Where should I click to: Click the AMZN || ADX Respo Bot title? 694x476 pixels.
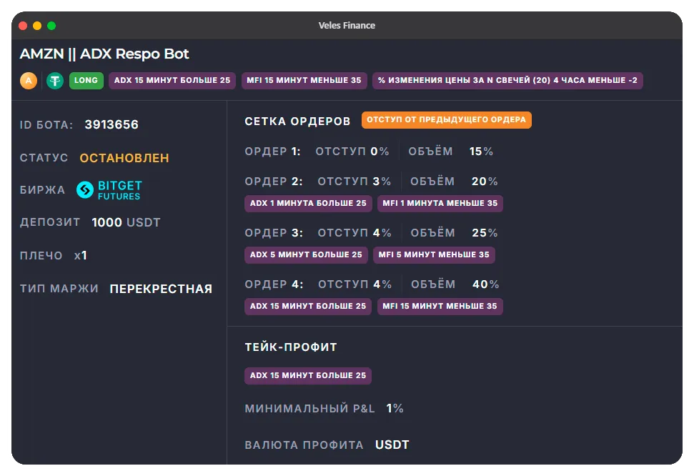(104, 54)
